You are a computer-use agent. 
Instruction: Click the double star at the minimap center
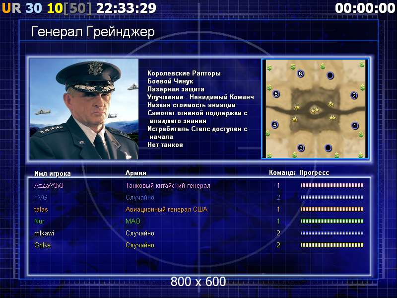tap(315, 110)
